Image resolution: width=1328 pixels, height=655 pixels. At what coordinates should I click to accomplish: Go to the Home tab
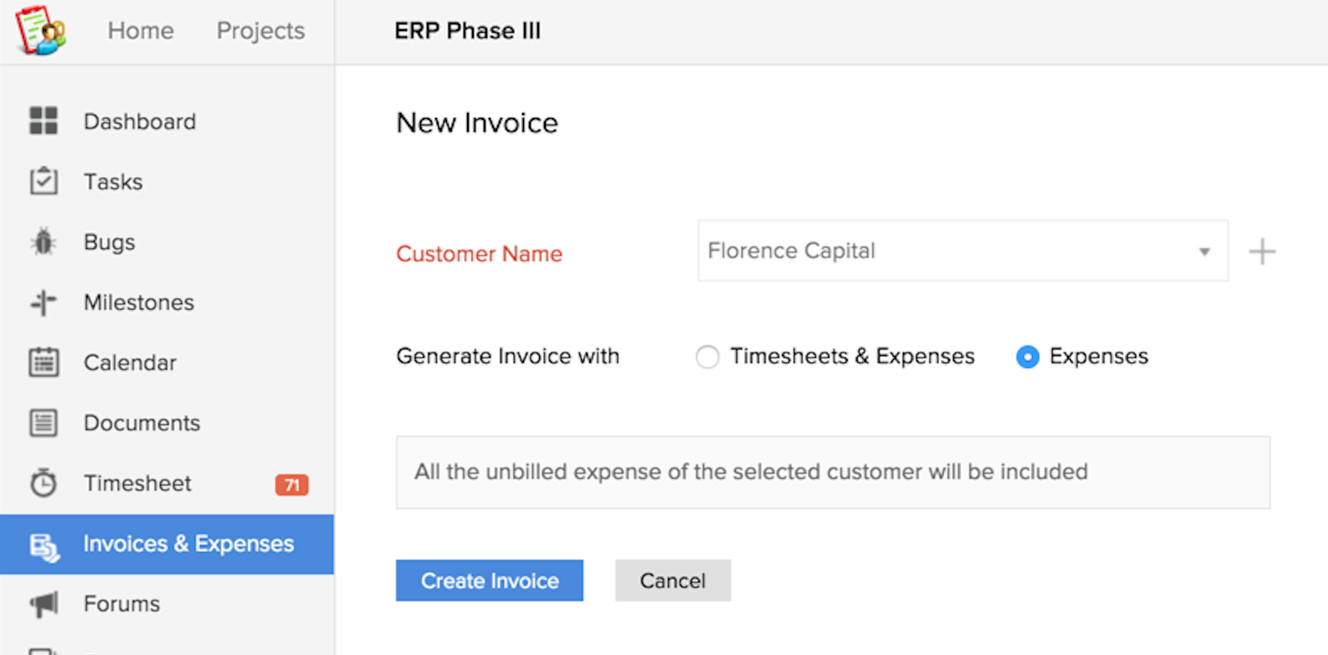tap(141, 31)
